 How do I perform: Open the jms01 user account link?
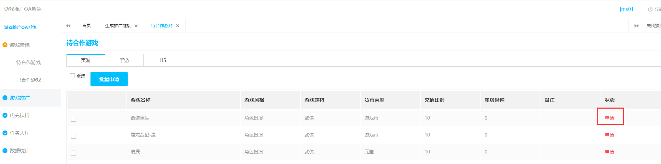(x=626, y=9)
